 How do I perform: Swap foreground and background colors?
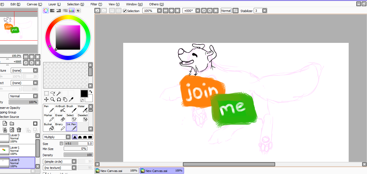click(x=91, y=92)
